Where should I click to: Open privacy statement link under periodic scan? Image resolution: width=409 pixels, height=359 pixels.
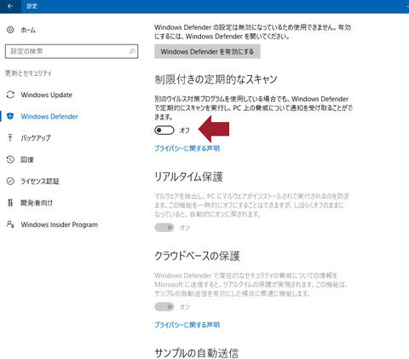[187, 148]
